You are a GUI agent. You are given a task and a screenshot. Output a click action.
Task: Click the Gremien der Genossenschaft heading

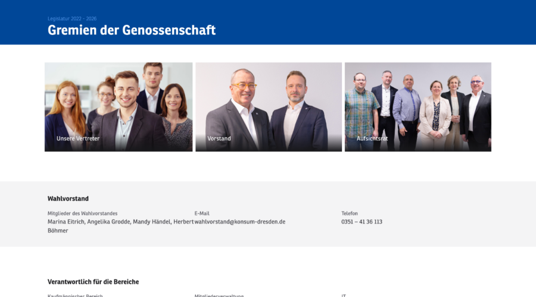click(132, 30)
